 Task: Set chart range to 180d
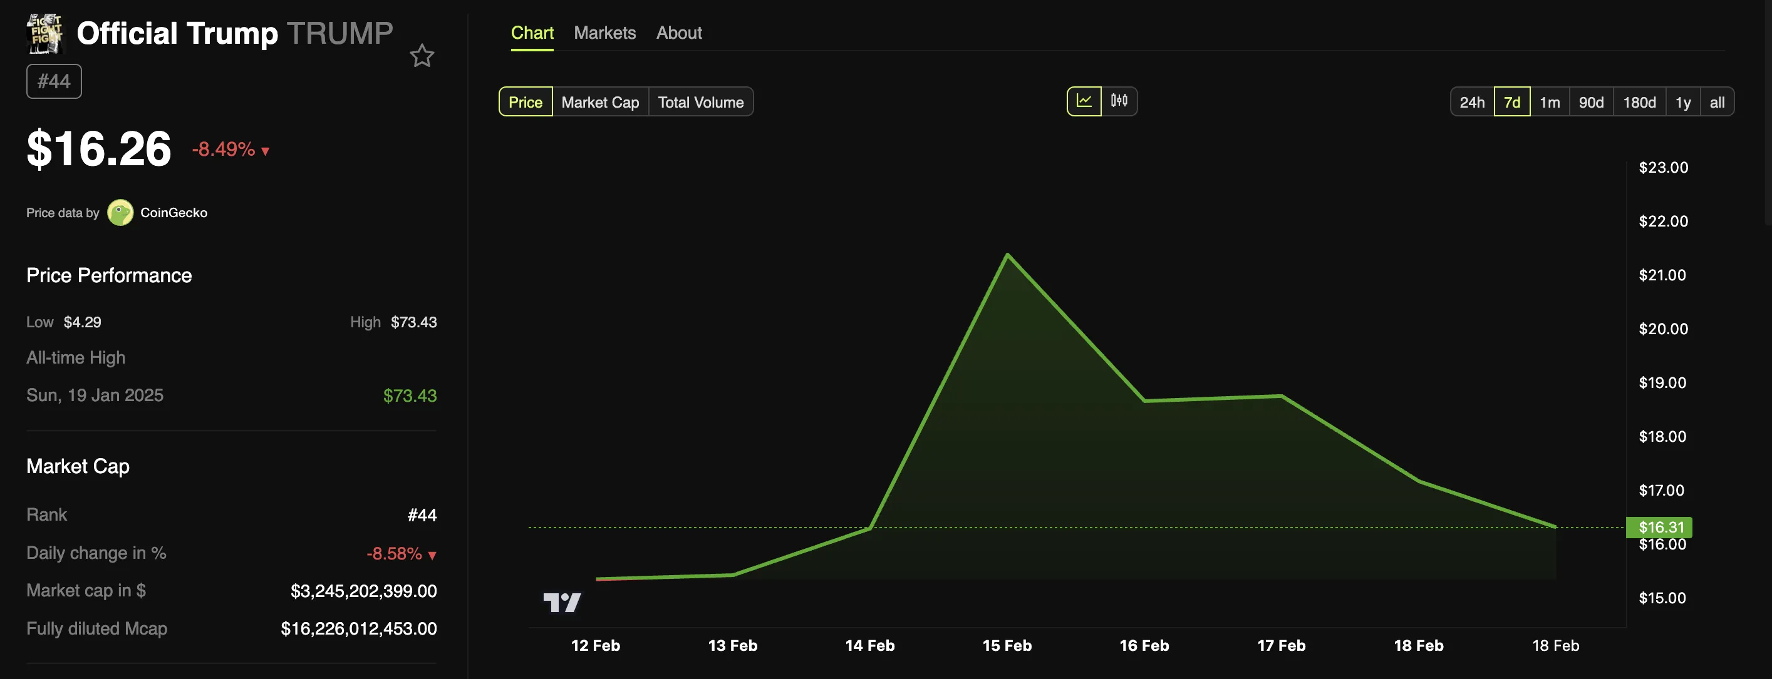pos(1639,102)
